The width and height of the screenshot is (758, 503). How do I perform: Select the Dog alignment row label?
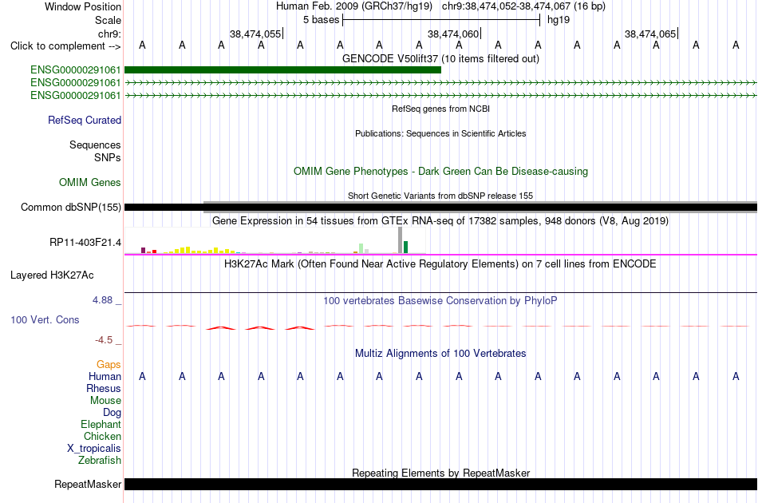(113, 412)
